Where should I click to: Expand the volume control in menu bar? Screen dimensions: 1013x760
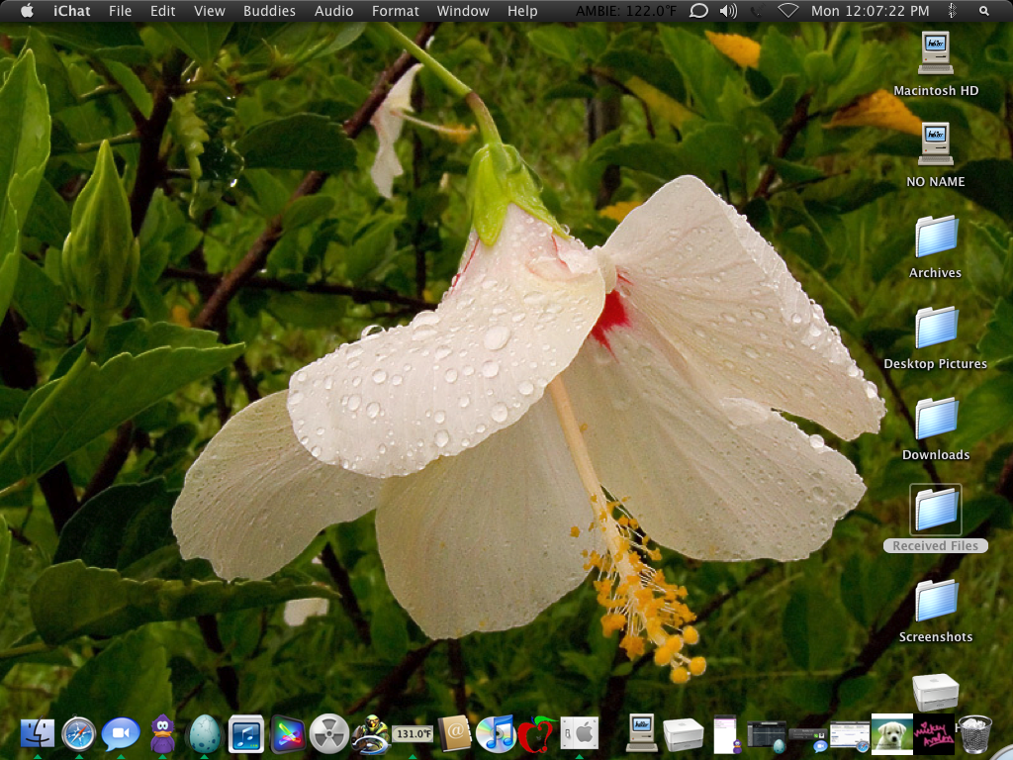pos(728,11)
